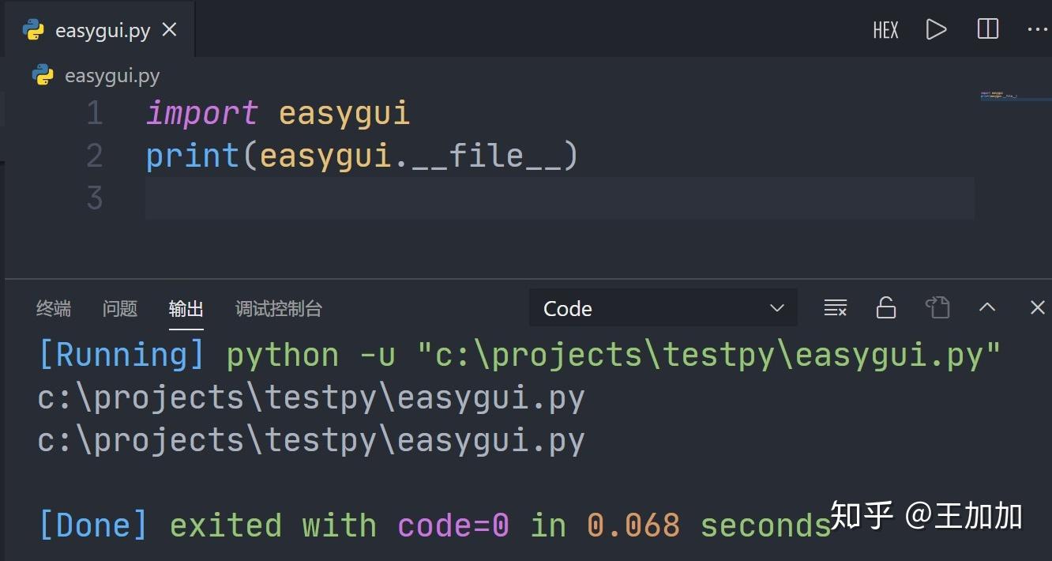Open the Code output channel dropdown
Viewport: 1052px width, 561px height.
(x=663, y=308)
